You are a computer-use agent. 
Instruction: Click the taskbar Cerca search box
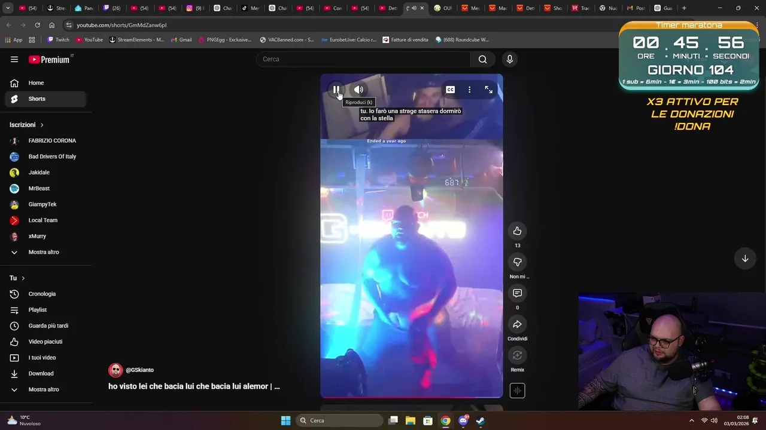339,420
